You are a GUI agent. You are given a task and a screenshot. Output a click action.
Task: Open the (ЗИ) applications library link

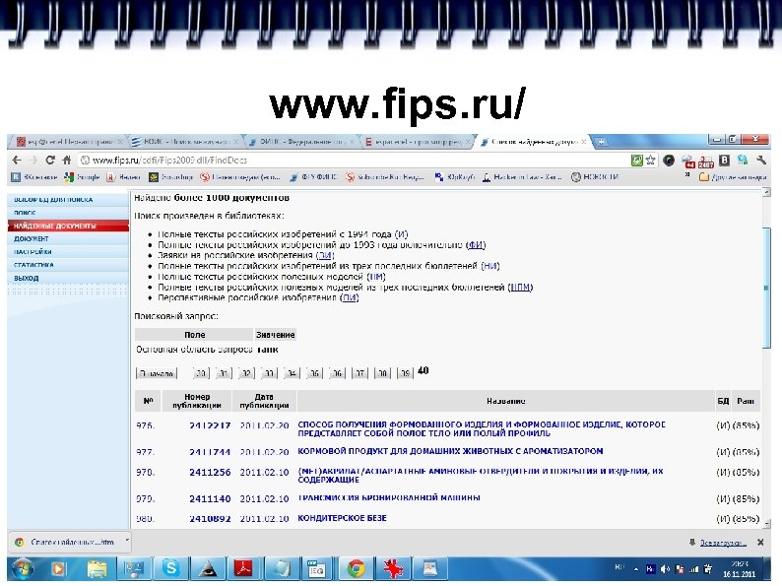click(x=325, y=255)
